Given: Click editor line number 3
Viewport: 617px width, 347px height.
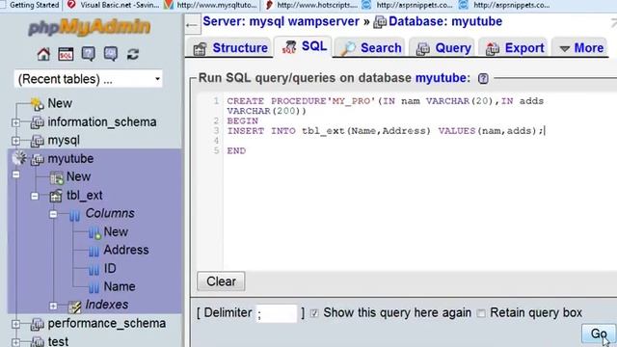Looking at the screenshot, I should click(216, 131).
